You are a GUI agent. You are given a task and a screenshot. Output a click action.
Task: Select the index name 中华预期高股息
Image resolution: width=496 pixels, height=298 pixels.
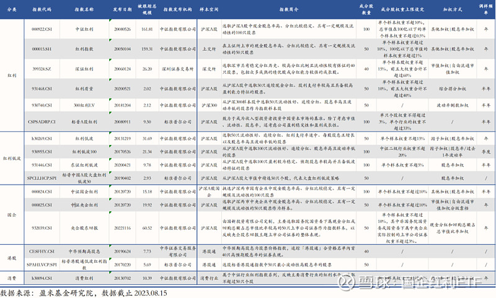(84, 252)
